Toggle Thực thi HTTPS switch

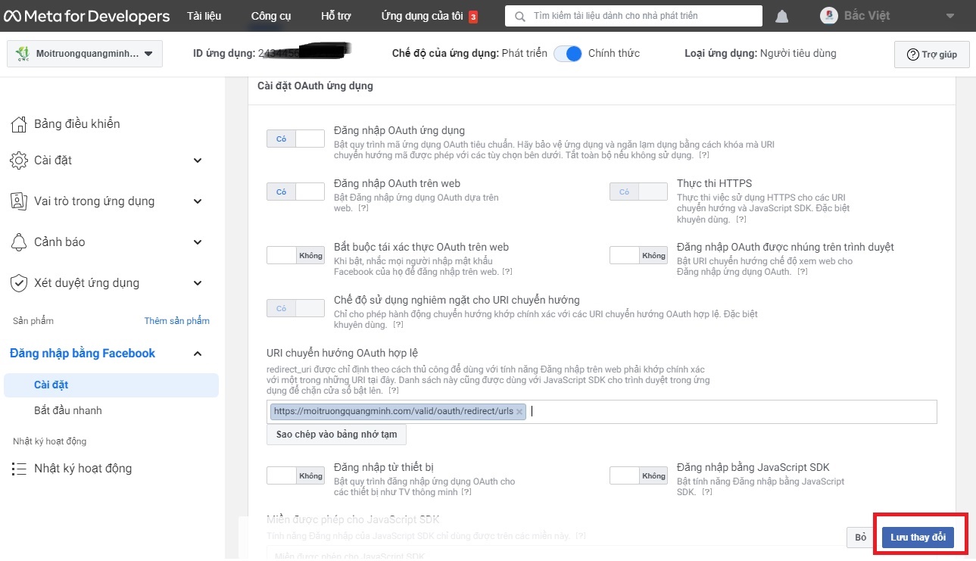click(x=638, y=192)
